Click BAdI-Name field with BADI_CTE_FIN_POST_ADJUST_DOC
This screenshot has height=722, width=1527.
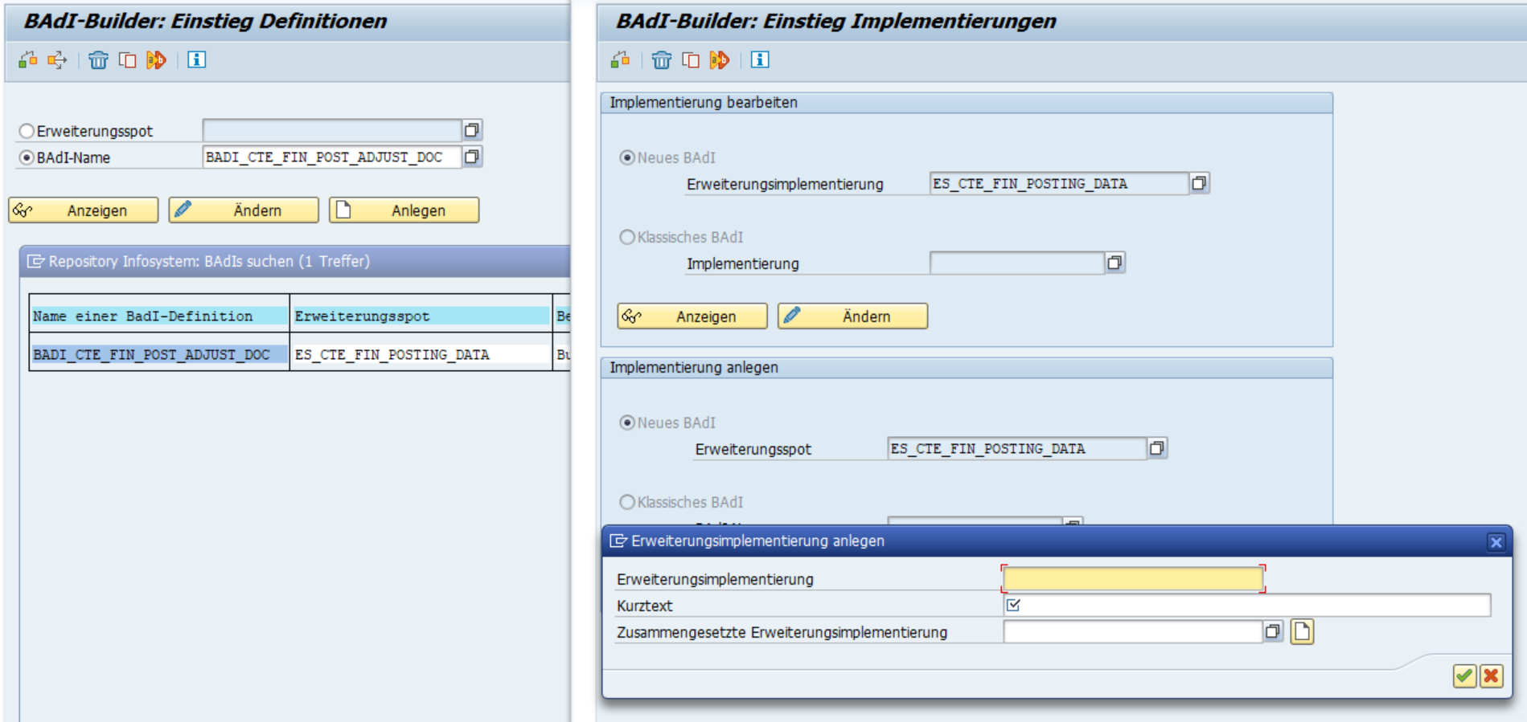[332, 157]
